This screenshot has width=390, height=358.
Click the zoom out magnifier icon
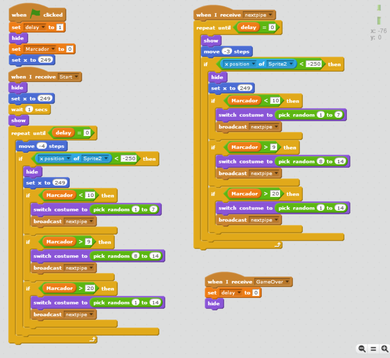tap(362, 348)
